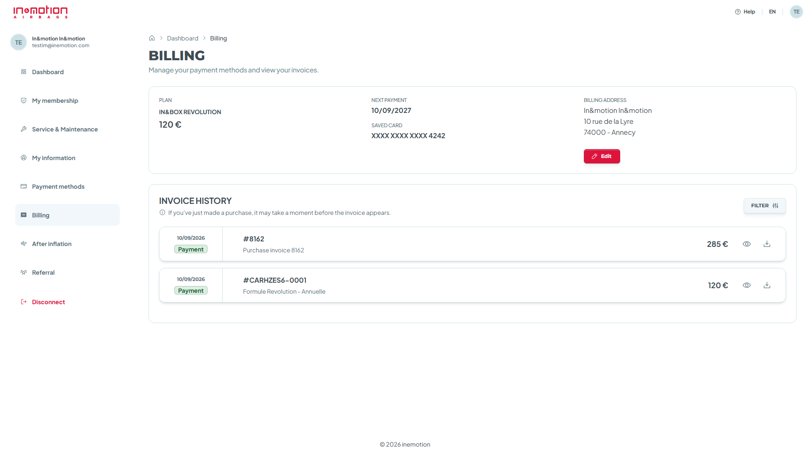Open After inflation page
The image size is (810, 455).
[x=67, y=244]
